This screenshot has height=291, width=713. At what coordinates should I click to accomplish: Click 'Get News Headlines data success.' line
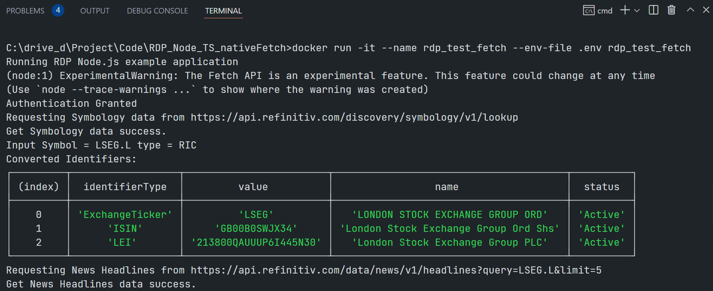pos(101,284)
